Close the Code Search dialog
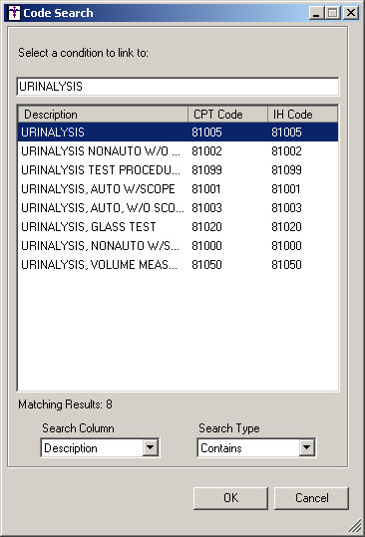This screenshot has height=537, width=365. [x=351, y=13]
